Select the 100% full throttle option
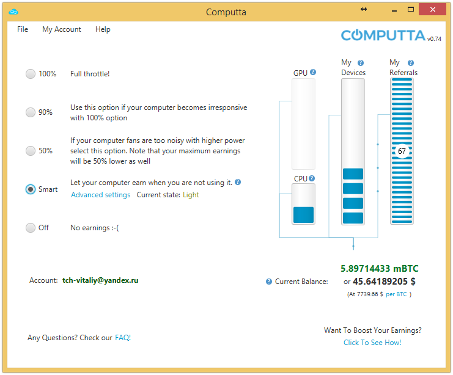 click(31, 74)
